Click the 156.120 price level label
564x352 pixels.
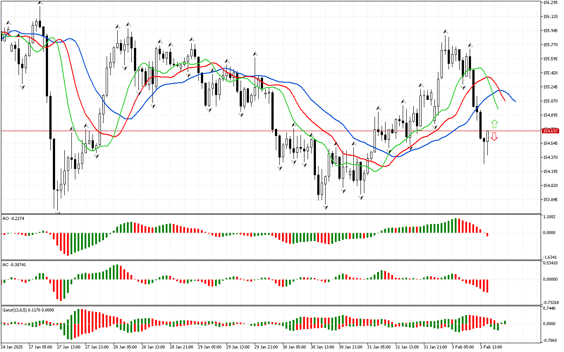click(550, 17)
